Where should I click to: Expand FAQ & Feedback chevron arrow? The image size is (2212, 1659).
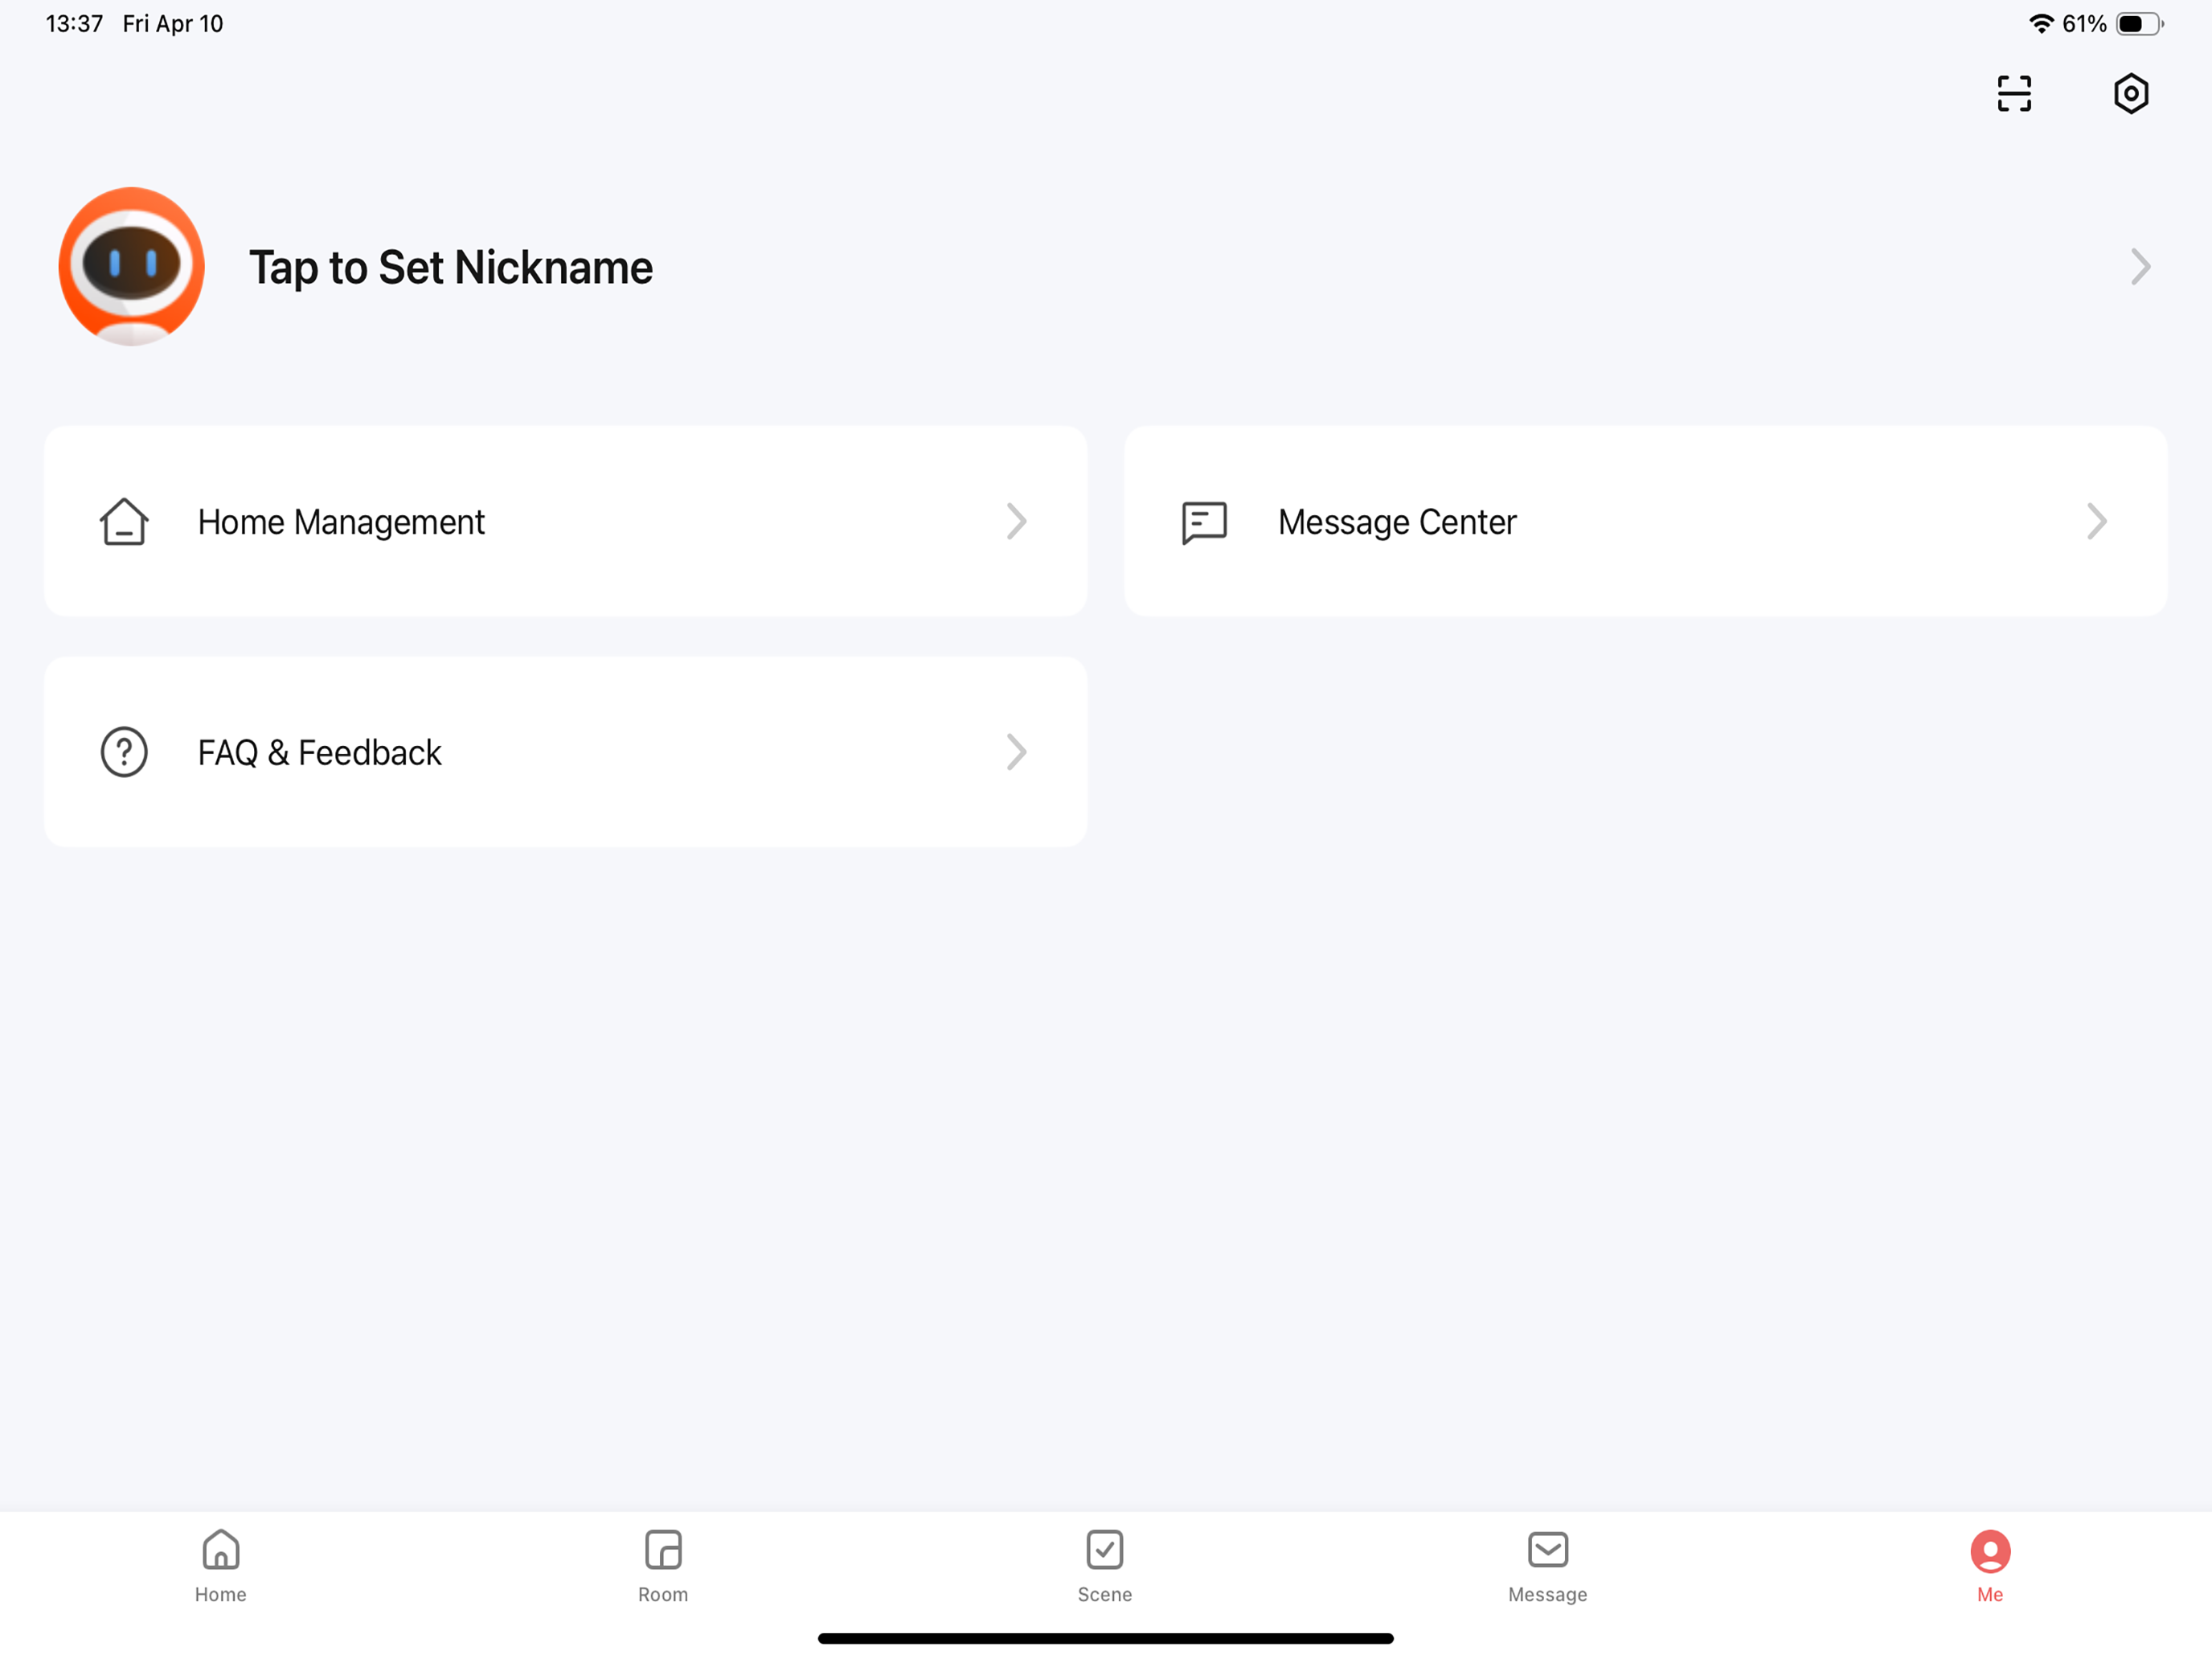(1017, 752)
